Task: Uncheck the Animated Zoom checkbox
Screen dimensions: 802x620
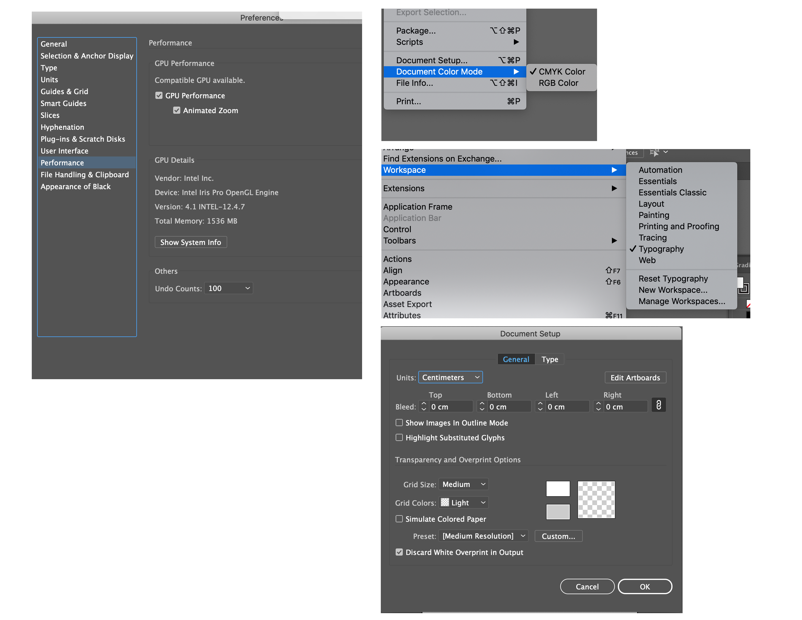Action: pos(177,110)
